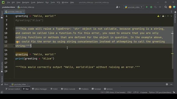Open Search Everywhere magnifier icon
177x99 pixels.
pos(166,7)
